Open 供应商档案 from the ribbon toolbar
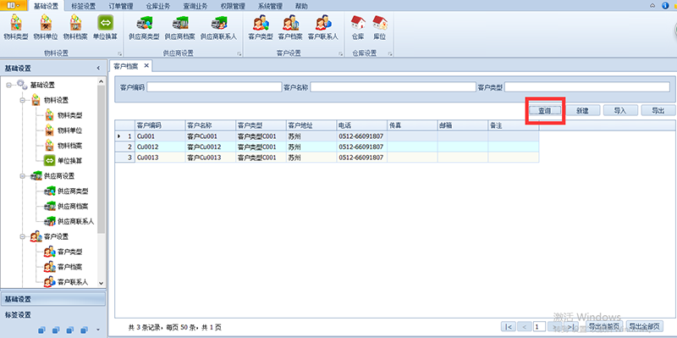Screen dimensions: 677x338 click(179, 27)
